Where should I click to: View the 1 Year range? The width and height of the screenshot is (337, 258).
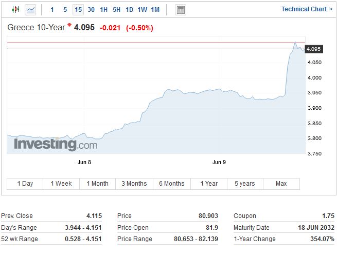tap(208, 184)
